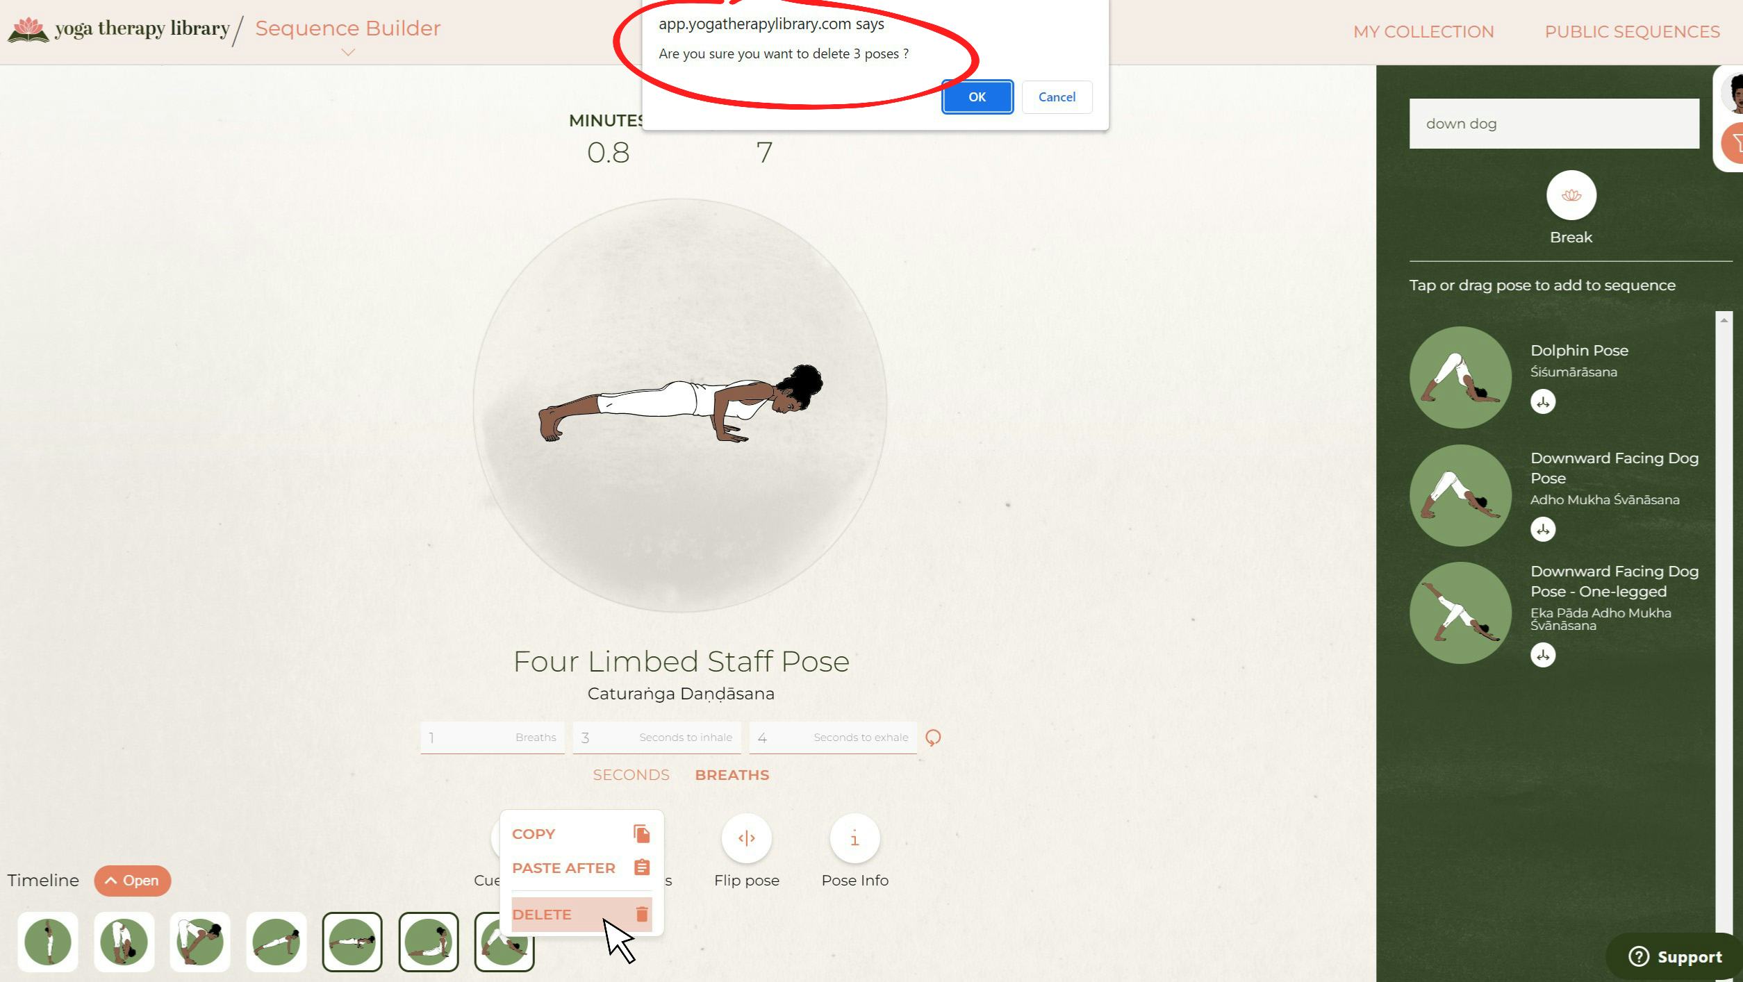Click the pose search field containing down dog

[1553, 124]
